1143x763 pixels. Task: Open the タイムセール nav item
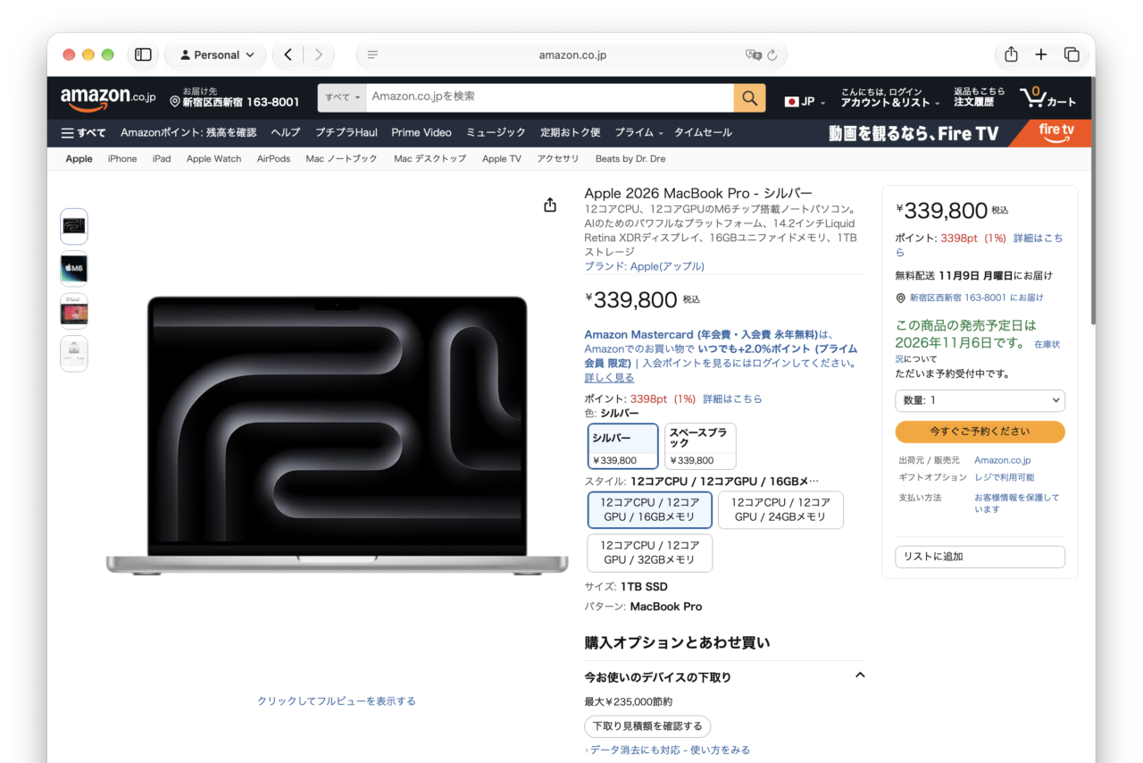point(703,132)
